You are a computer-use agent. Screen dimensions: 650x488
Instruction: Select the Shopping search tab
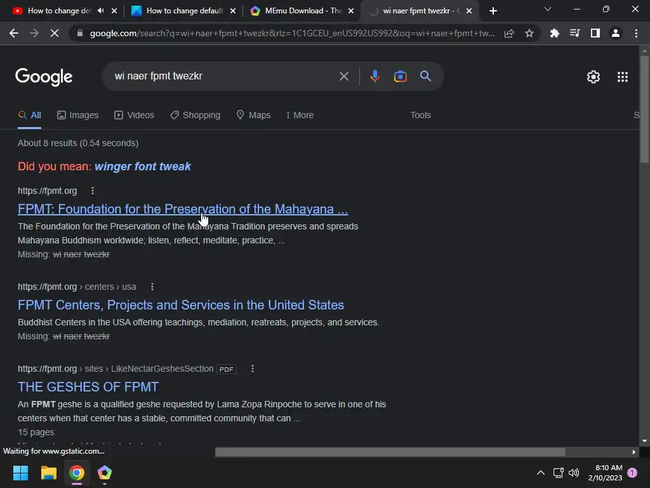(196, 116)
